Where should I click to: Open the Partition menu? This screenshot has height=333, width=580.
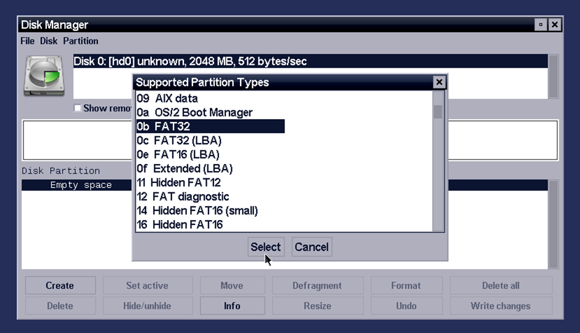pos(81,41)
